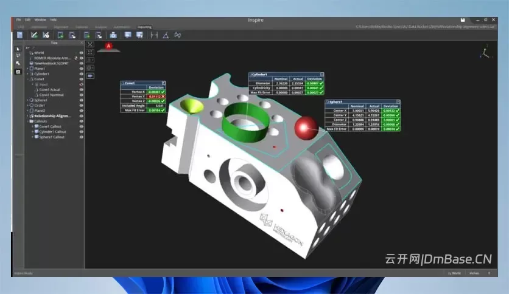This screenshot has width=509, height=294.
Task: Open the Edit menu
Action: [x=28, y=20]
